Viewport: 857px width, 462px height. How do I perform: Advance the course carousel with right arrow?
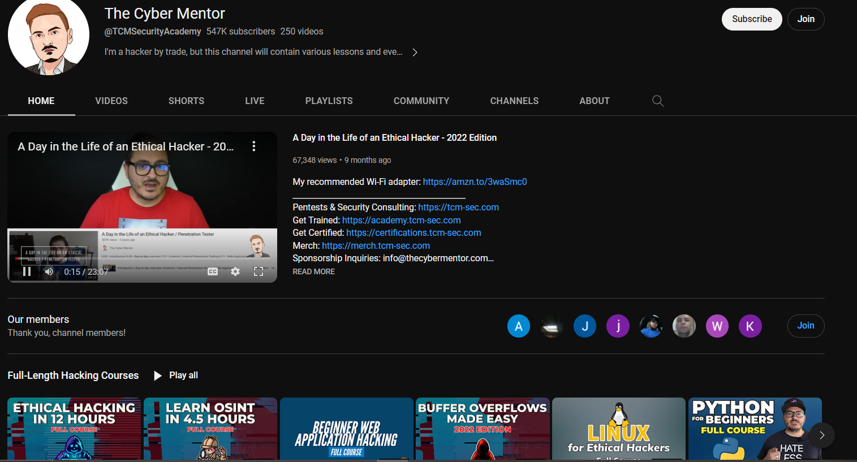point(822,435)
